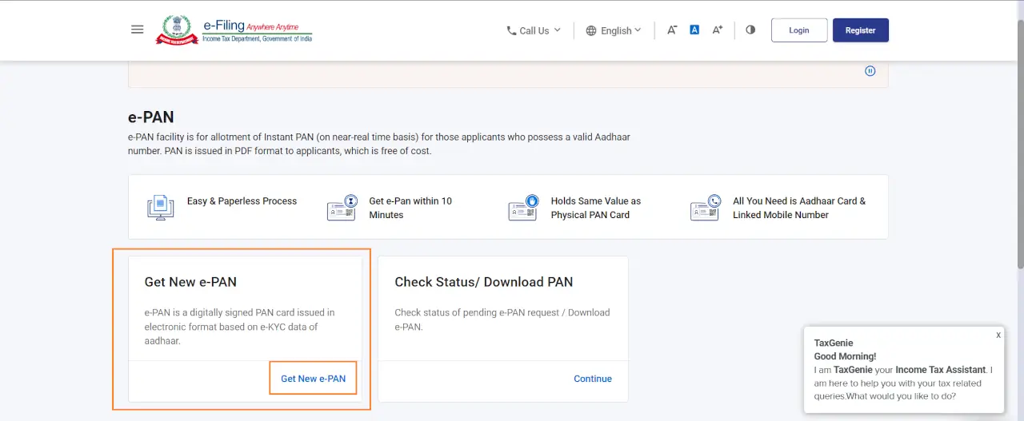Click the globe language icon
Screen dimensions: 1024x421
591,30
